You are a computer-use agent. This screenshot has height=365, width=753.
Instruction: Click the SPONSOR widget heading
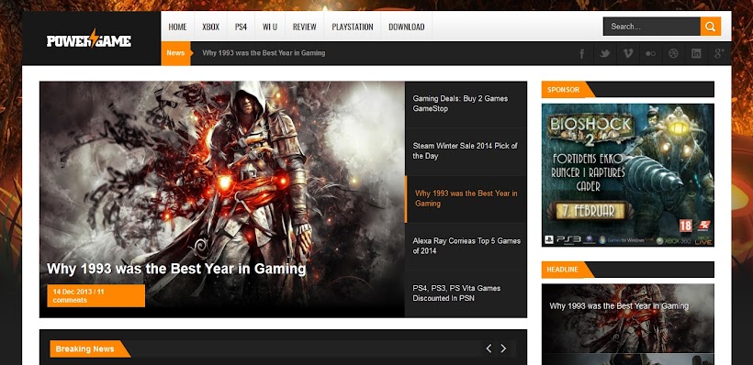[563, 90]
